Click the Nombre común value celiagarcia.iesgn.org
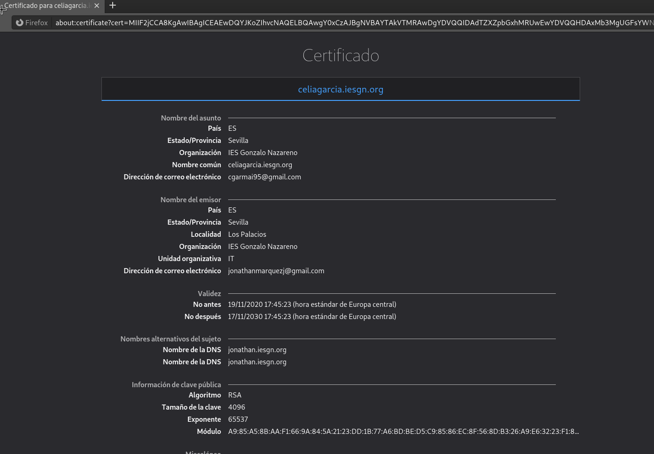654x454 pixels. pyautogui.click(x=260, y=165)
